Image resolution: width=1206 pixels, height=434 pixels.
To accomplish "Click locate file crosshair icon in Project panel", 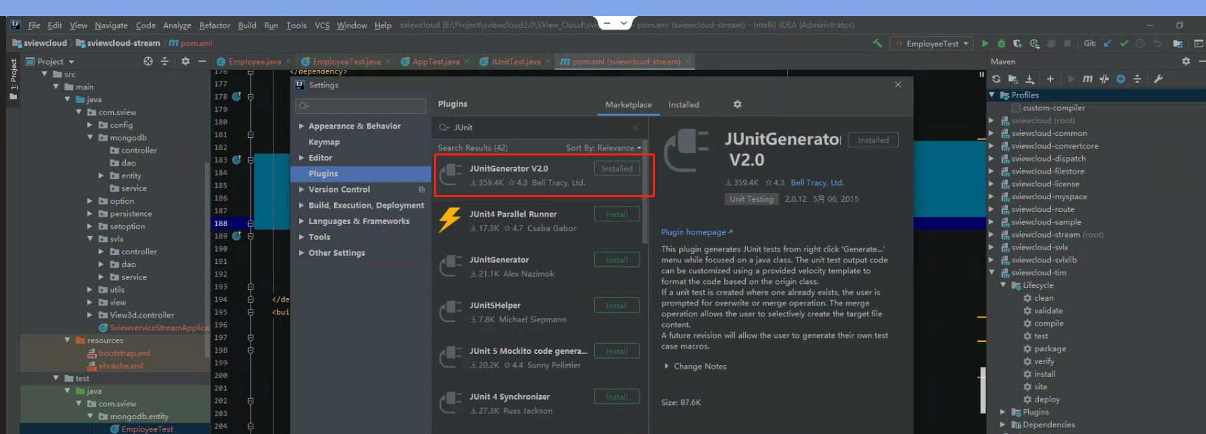I will tap(148, 61).
